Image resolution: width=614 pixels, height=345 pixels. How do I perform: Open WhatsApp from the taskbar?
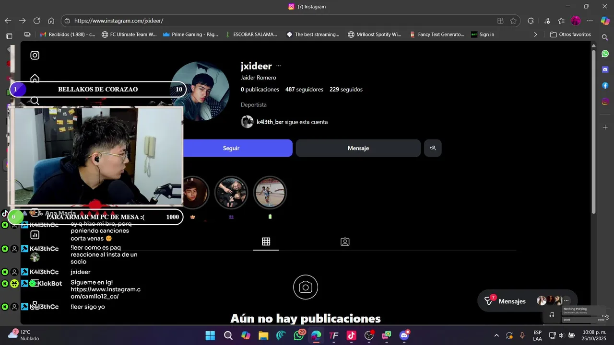[x=299, y=335]
